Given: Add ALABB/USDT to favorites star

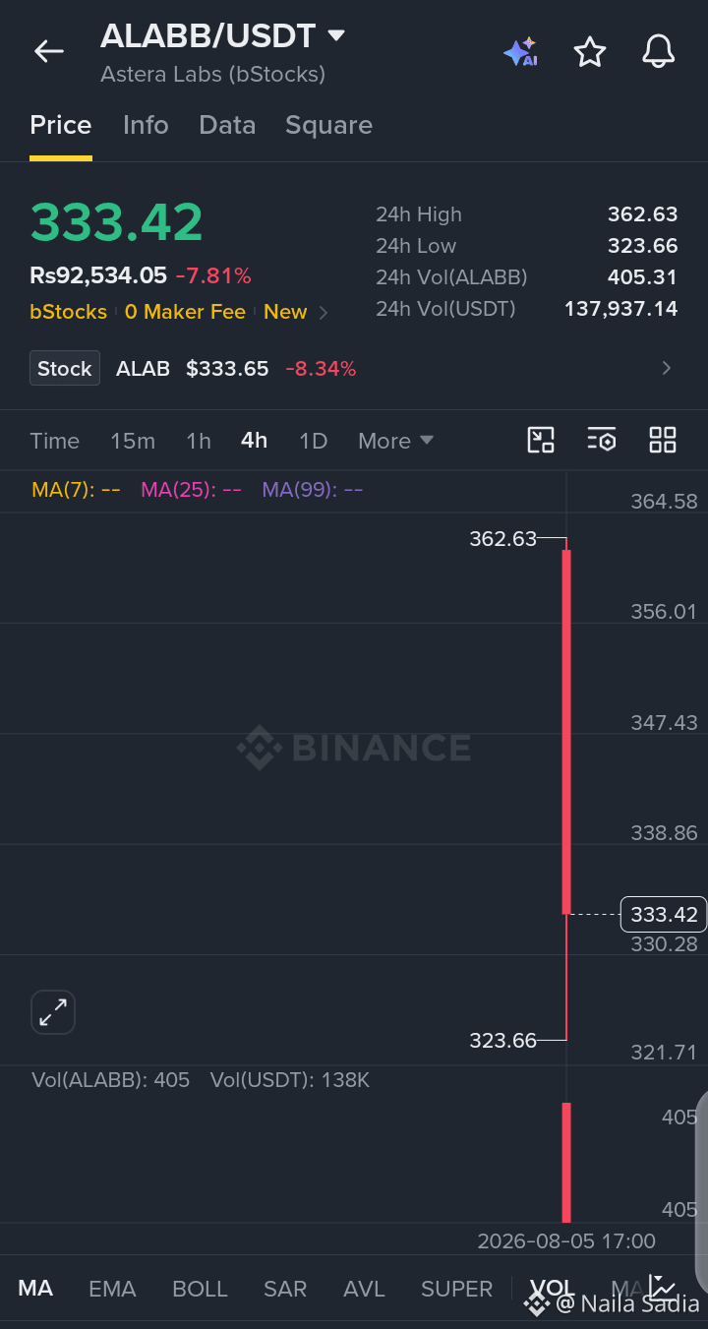Looking at the screenshot, I should [590, 51].
